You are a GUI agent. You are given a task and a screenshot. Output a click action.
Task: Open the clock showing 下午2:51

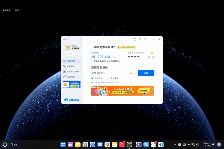(x=207, y=145)
